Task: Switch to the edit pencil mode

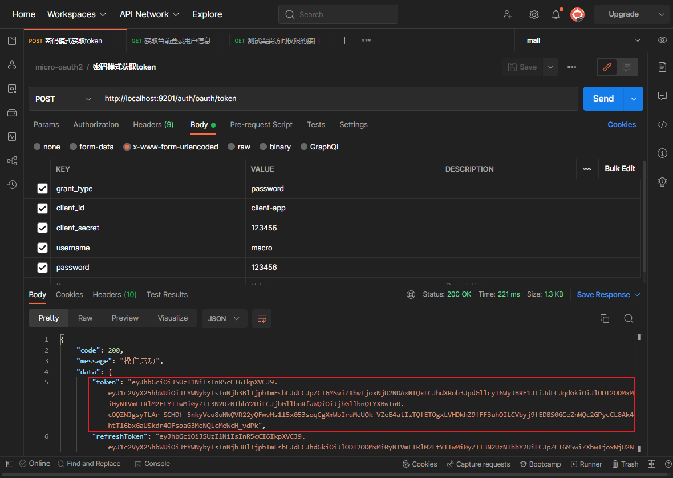Action: pos(607,67)
